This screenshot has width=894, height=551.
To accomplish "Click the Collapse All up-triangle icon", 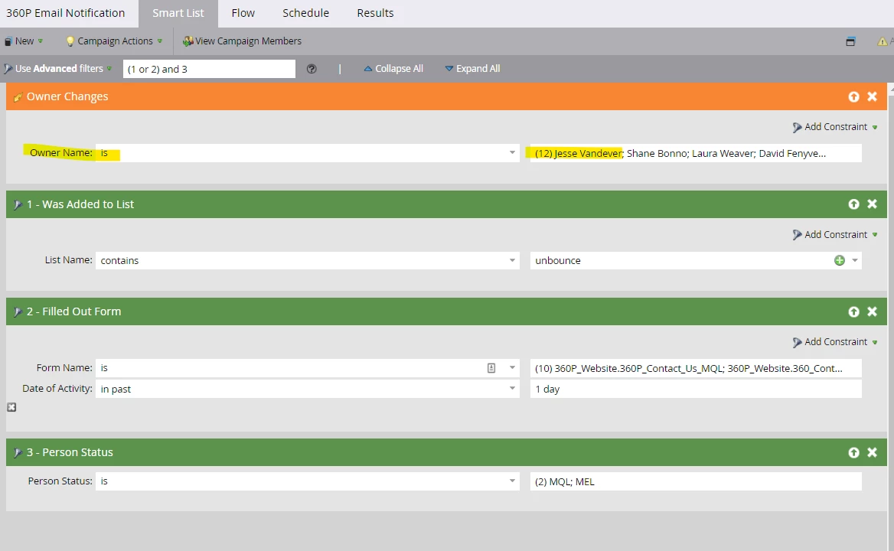I will click(x=367, y=68).
